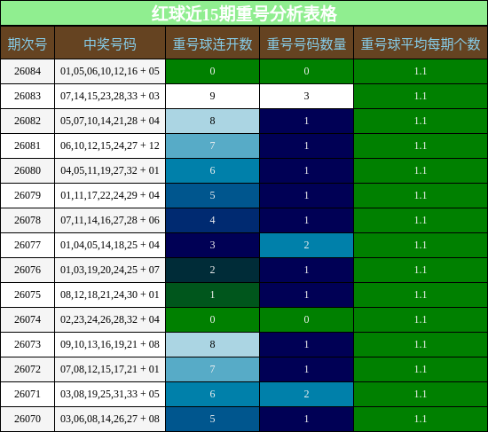Click repeat count 0 in row 26074
The width and height of the screenshot is (488, 432).
tap(307, 319)
